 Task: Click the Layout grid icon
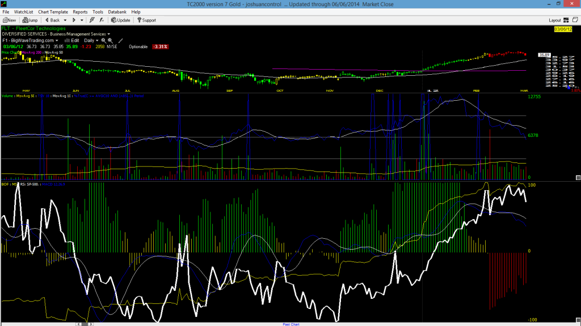(x=566, y=20)
